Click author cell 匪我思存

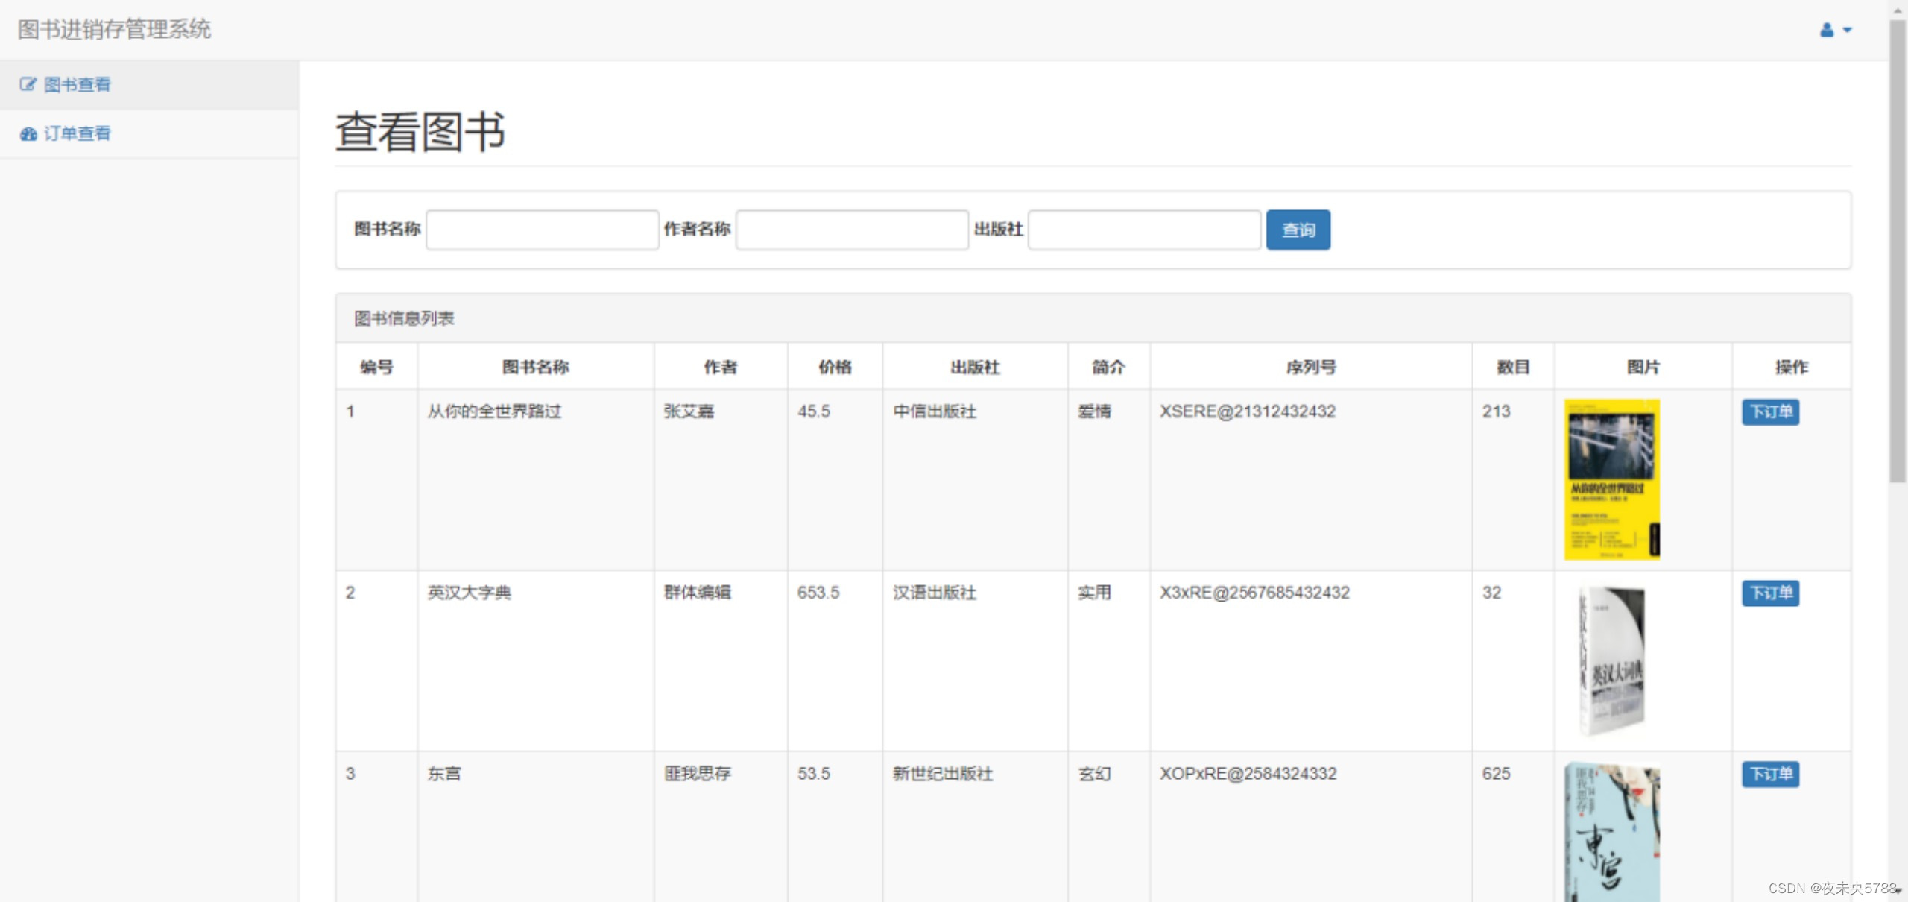698,774
